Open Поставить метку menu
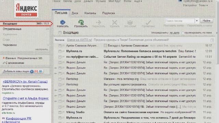Image resolution: width=219 pixels, height=123 pixels. pos(173,26)
